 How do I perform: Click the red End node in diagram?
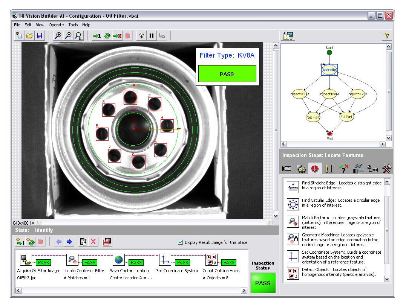click(329, 134)
